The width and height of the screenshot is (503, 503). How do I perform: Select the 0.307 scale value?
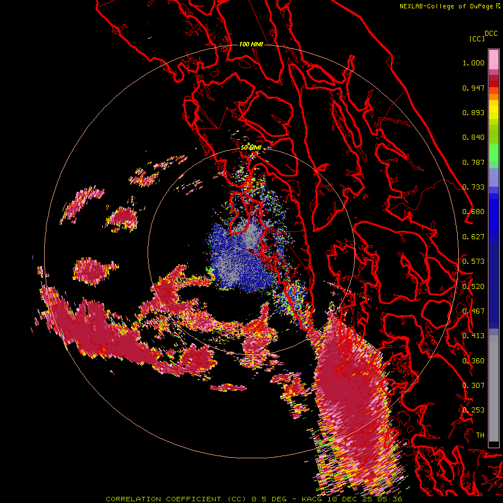click(473, 386)
